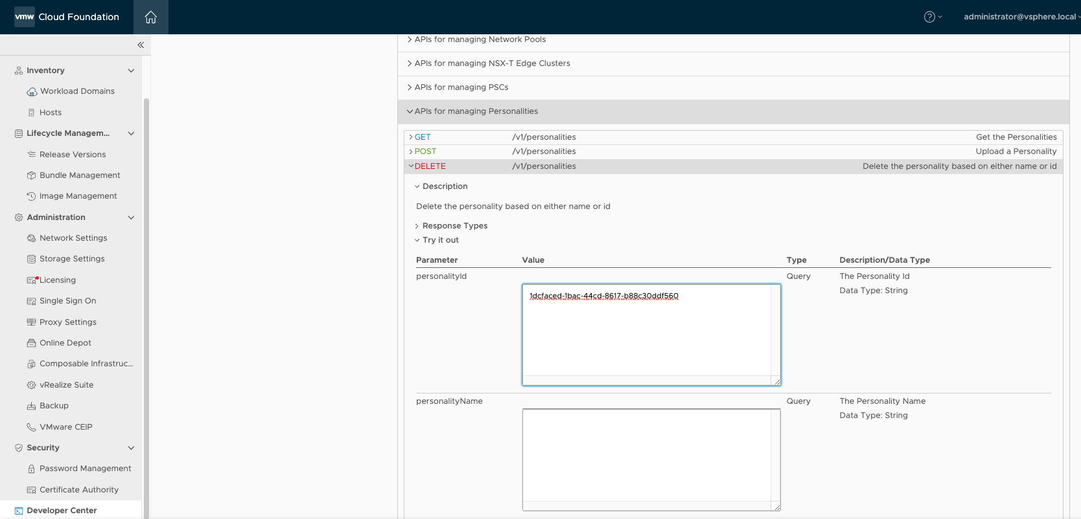Click the Lifecycle Management section icon
1081x519 pixels.
19,133
